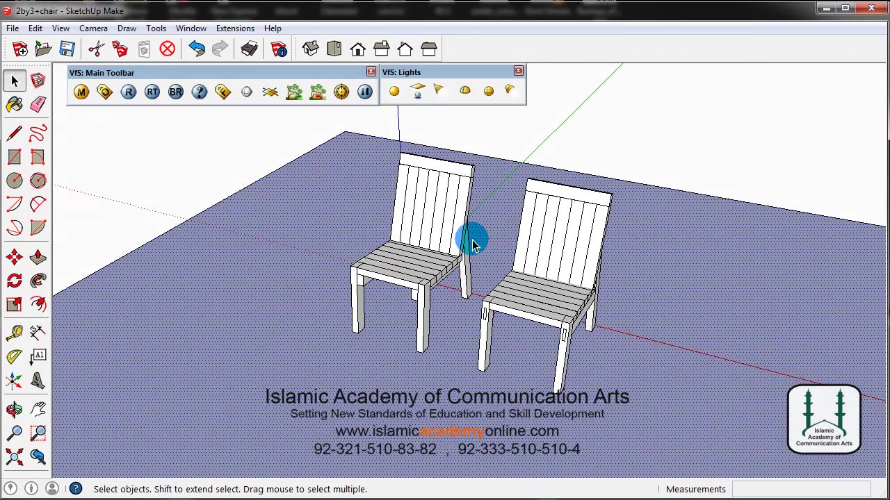The image size is (890, 500).
Task: Choose the Protractor tool
Action: [x=15, y=357]
